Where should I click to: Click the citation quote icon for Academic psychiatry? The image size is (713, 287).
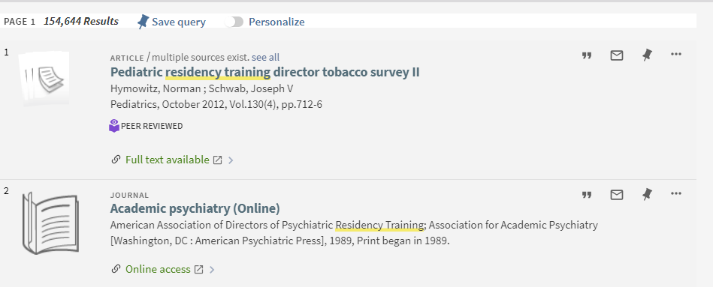[587, 195]
